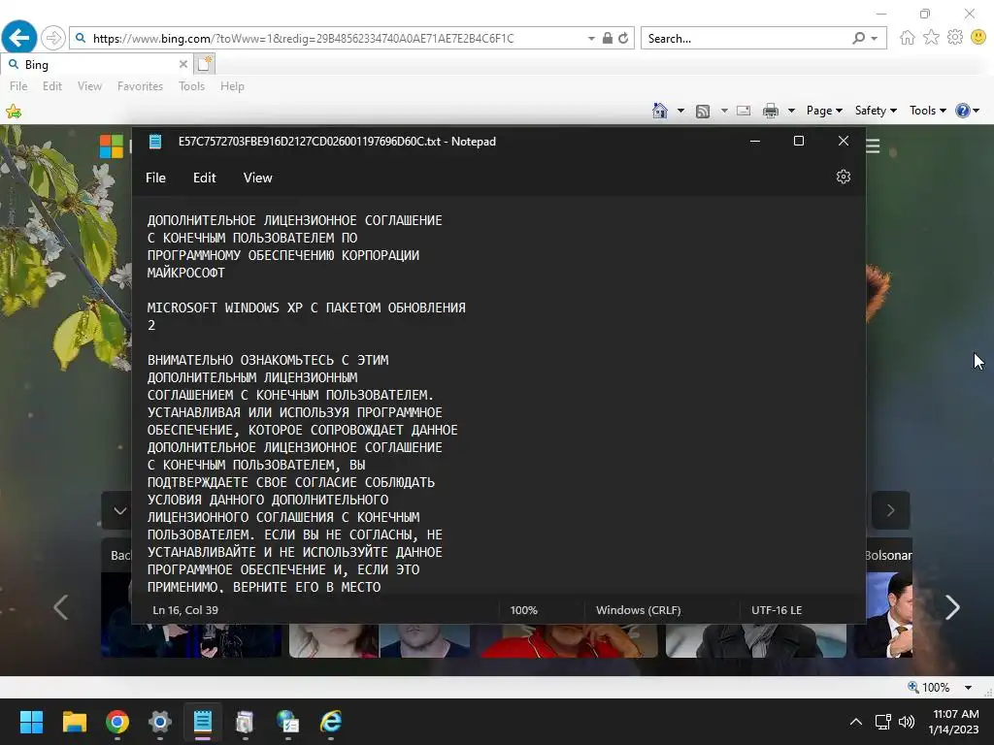Click Bing small next arrow above news cards
Image resolution: width=994 pixels, height=745 pixels.
891,510
